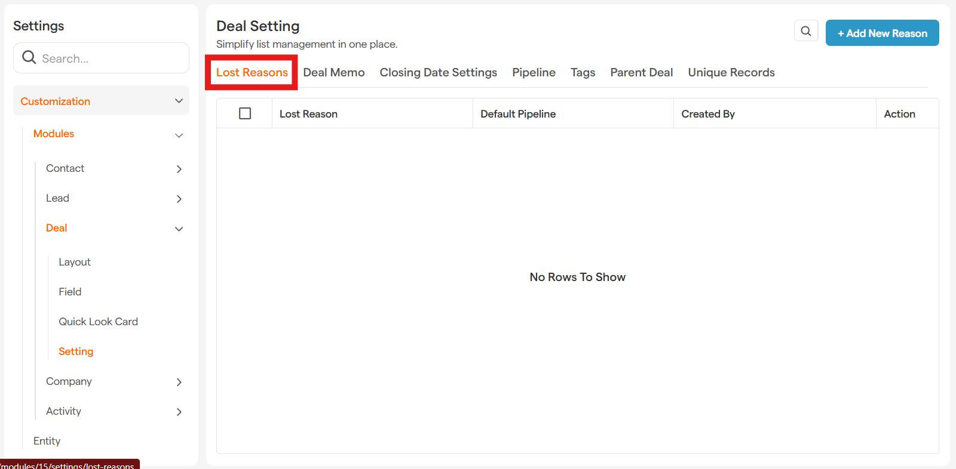Viewport: 956px width, 469px height.
Task: Toggle the select-all checkbox in table header
Action: coord(245,113)
